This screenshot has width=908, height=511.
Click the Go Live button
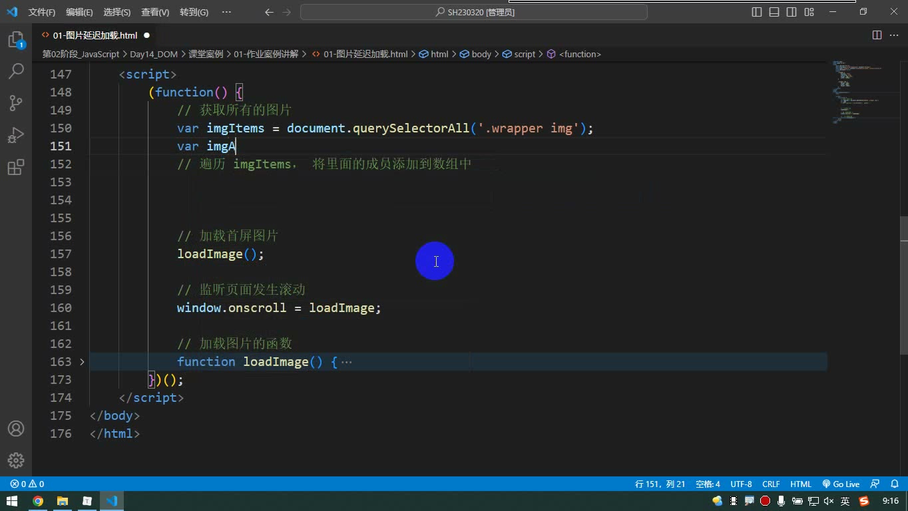click(x=841, y=484)
